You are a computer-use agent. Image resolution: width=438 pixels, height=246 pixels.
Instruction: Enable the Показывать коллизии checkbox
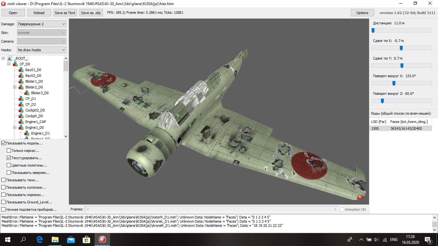coord(4,187)
